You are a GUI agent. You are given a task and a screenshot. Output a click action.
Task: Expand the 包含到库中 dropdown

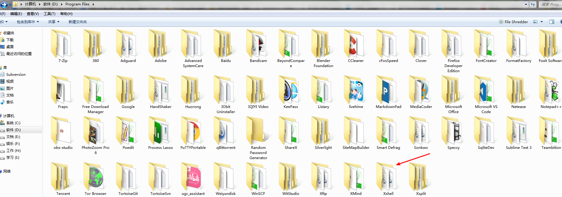point(28,22)
